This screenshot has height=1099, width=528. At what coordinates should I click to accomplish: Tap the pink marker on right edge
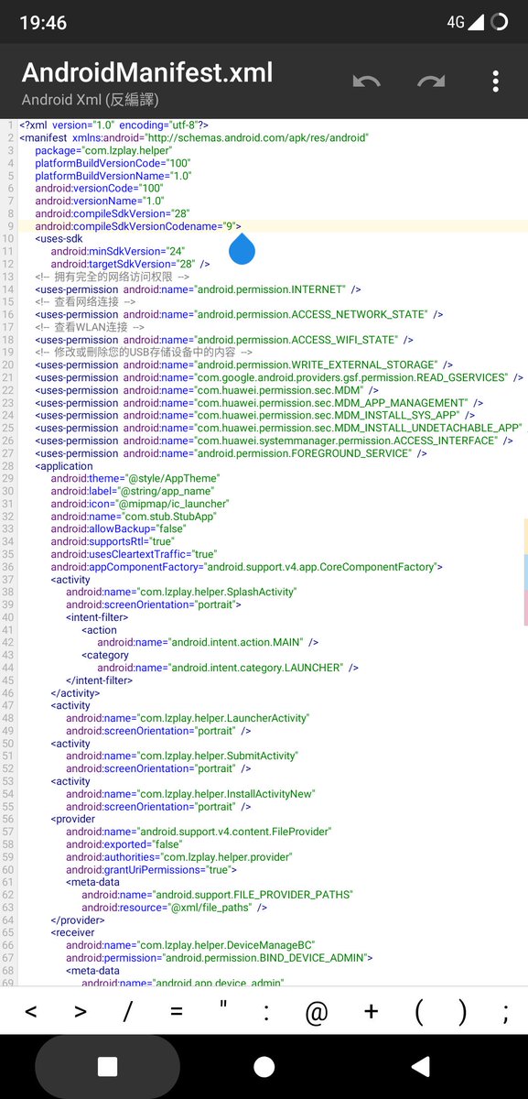525,608
